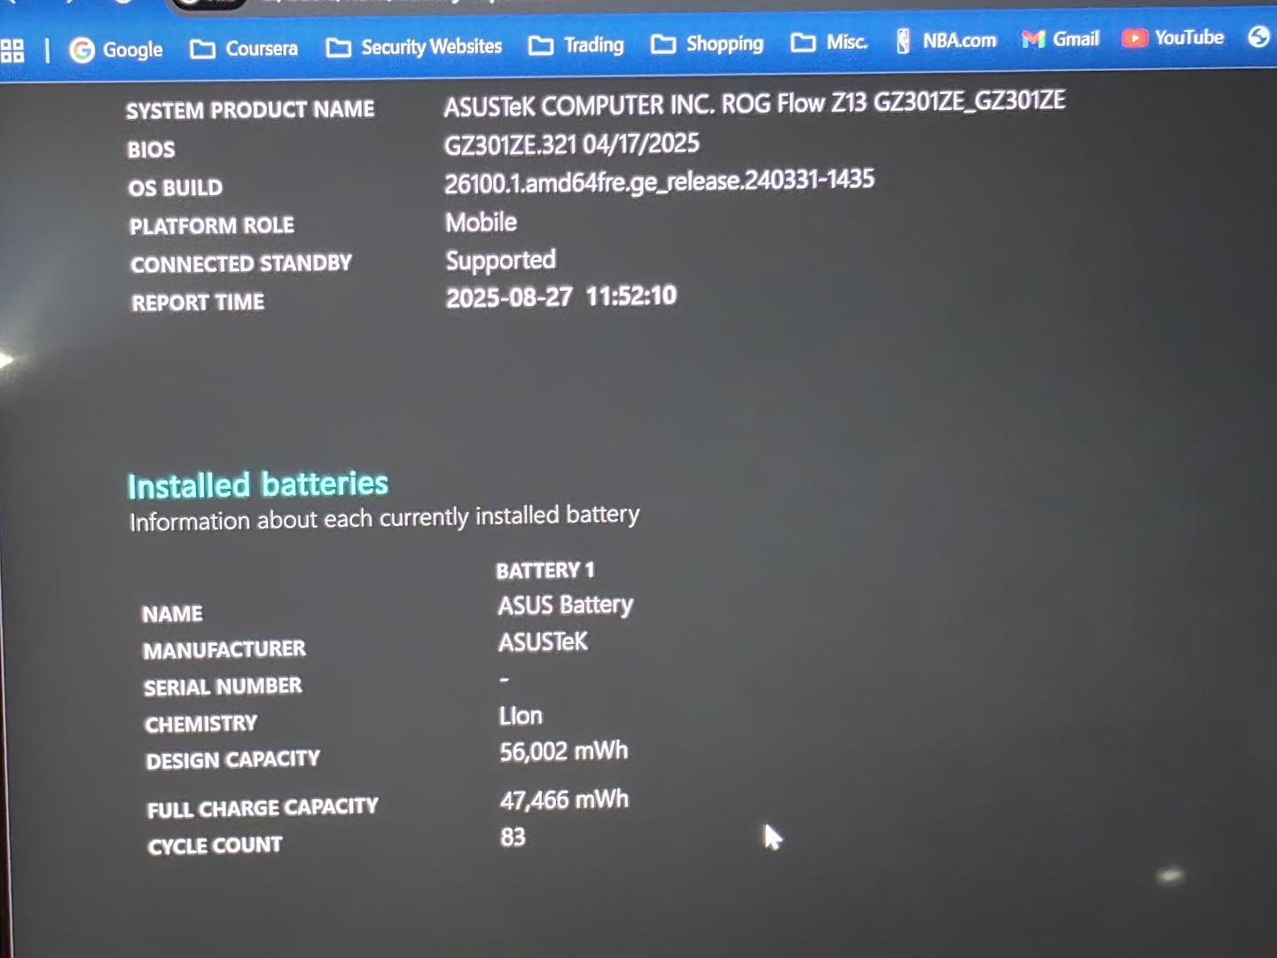Click the Installed batteries heading
1277x958 pixels.
(258, 484)
